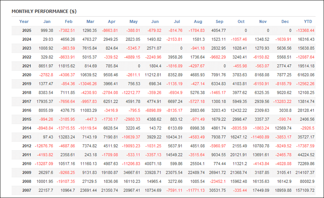The height and width of the screenshot is (198, 324).
Task: Click the Jan column header
Action: pyautogui.click(x=47, y=22)
